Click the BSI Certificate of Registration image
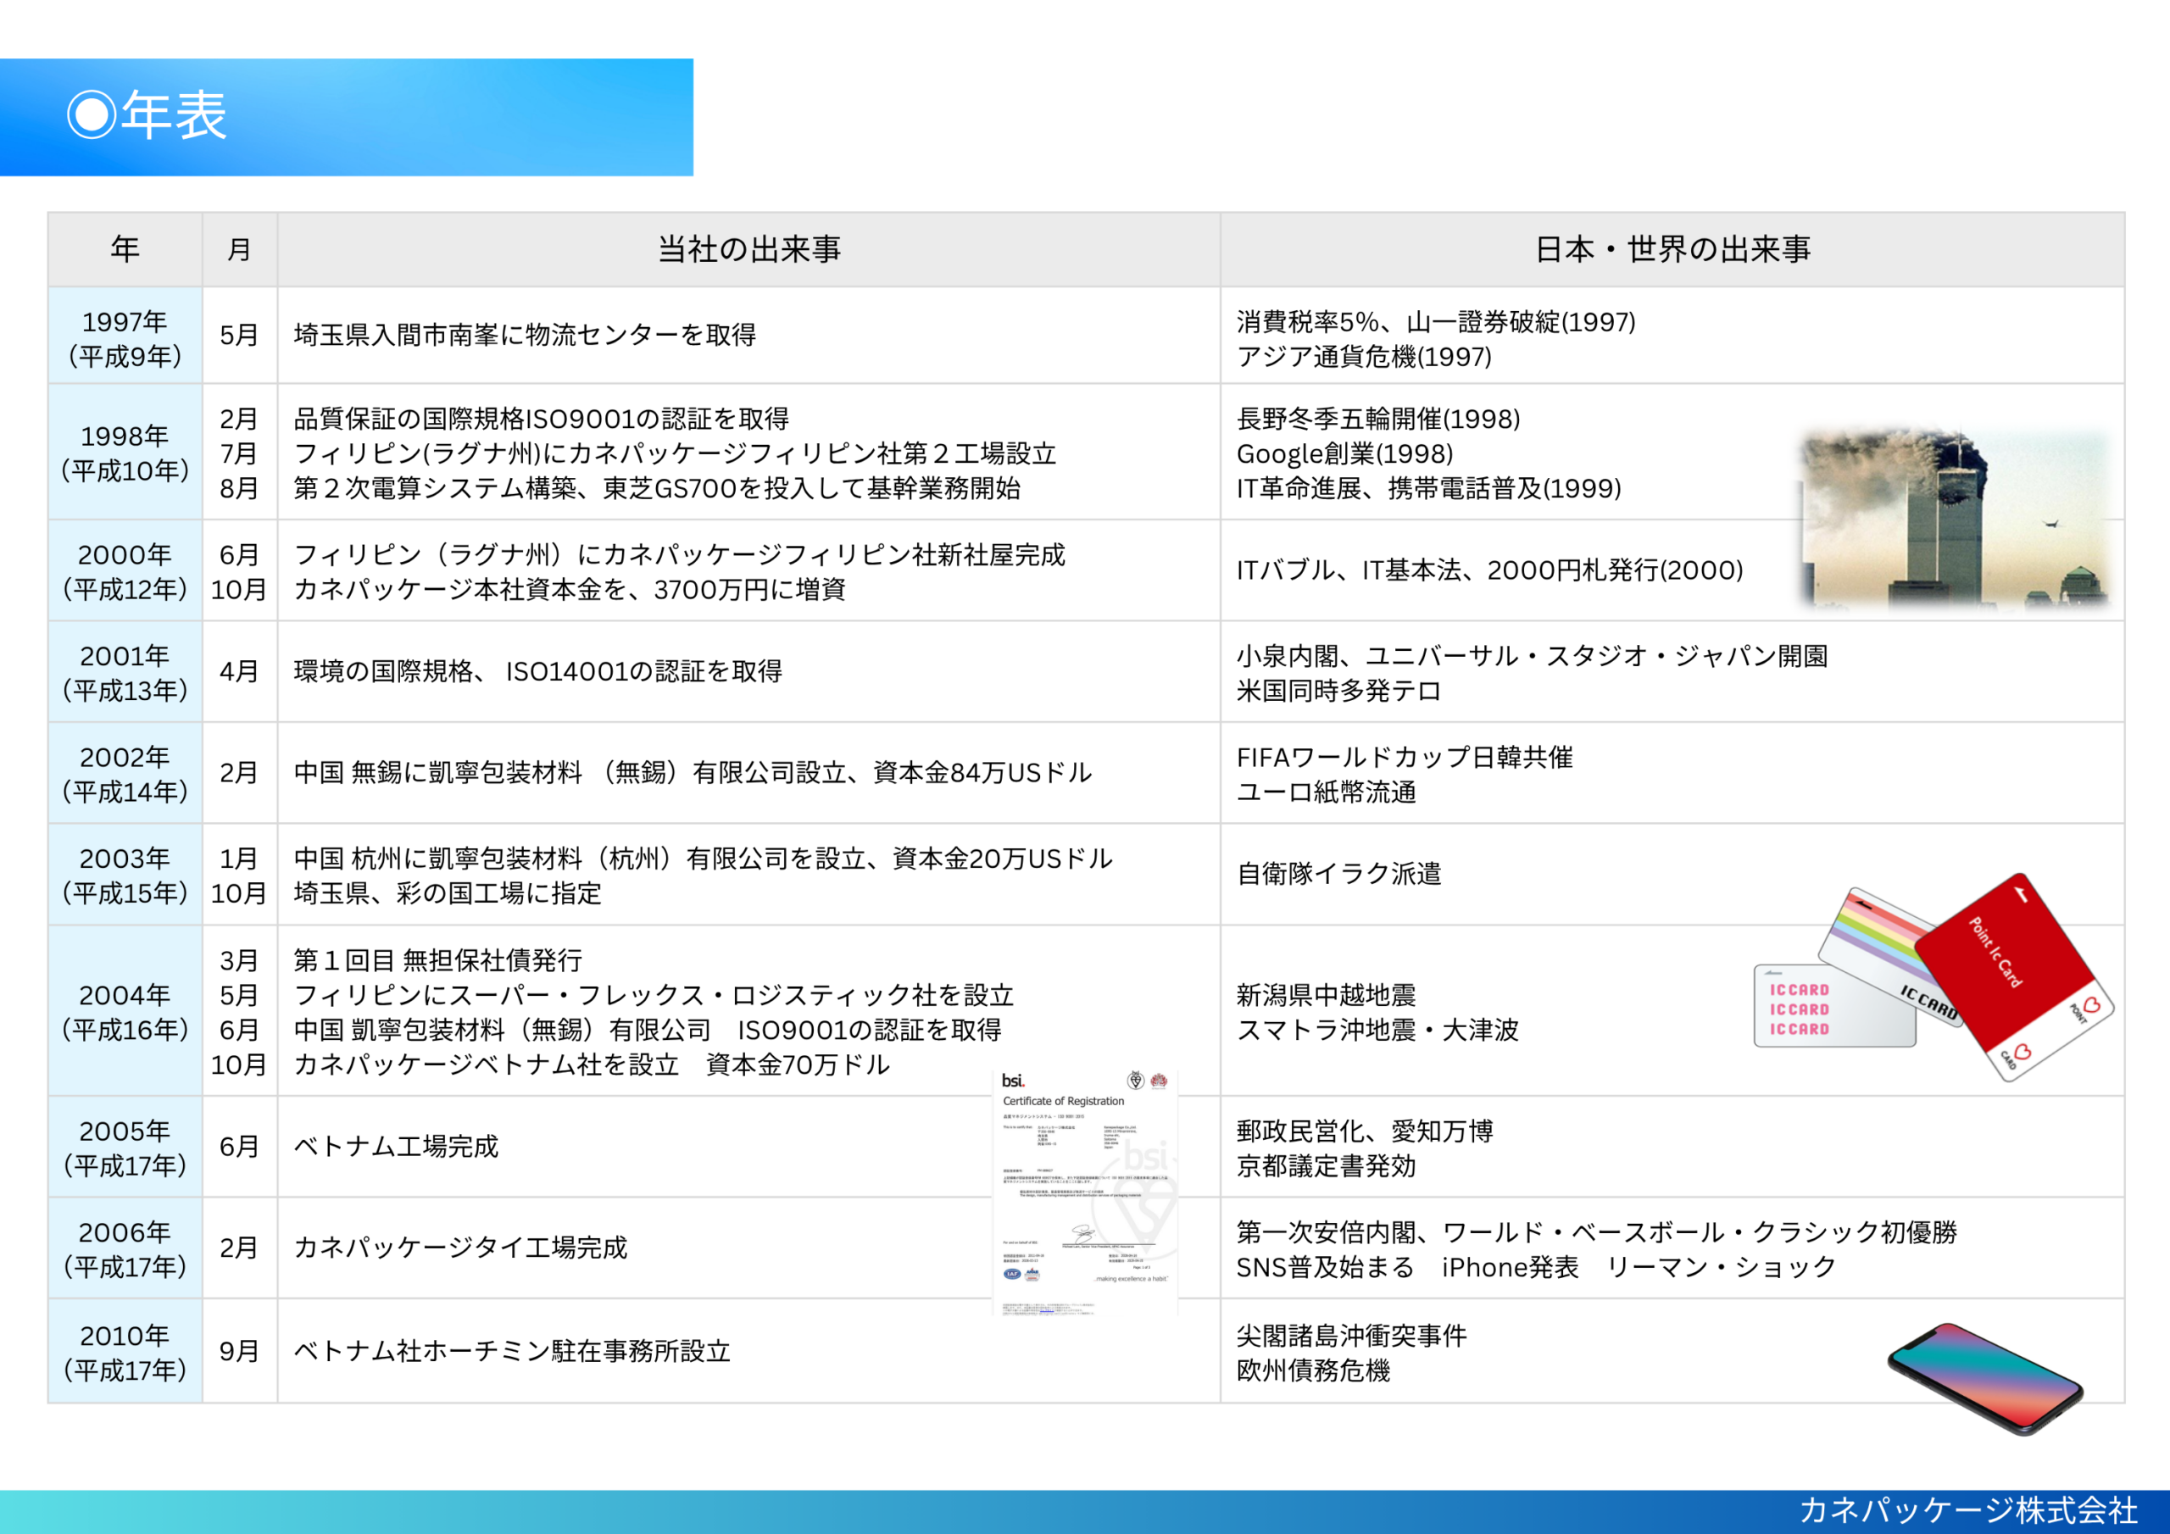 click(x=1085, y=1191)
